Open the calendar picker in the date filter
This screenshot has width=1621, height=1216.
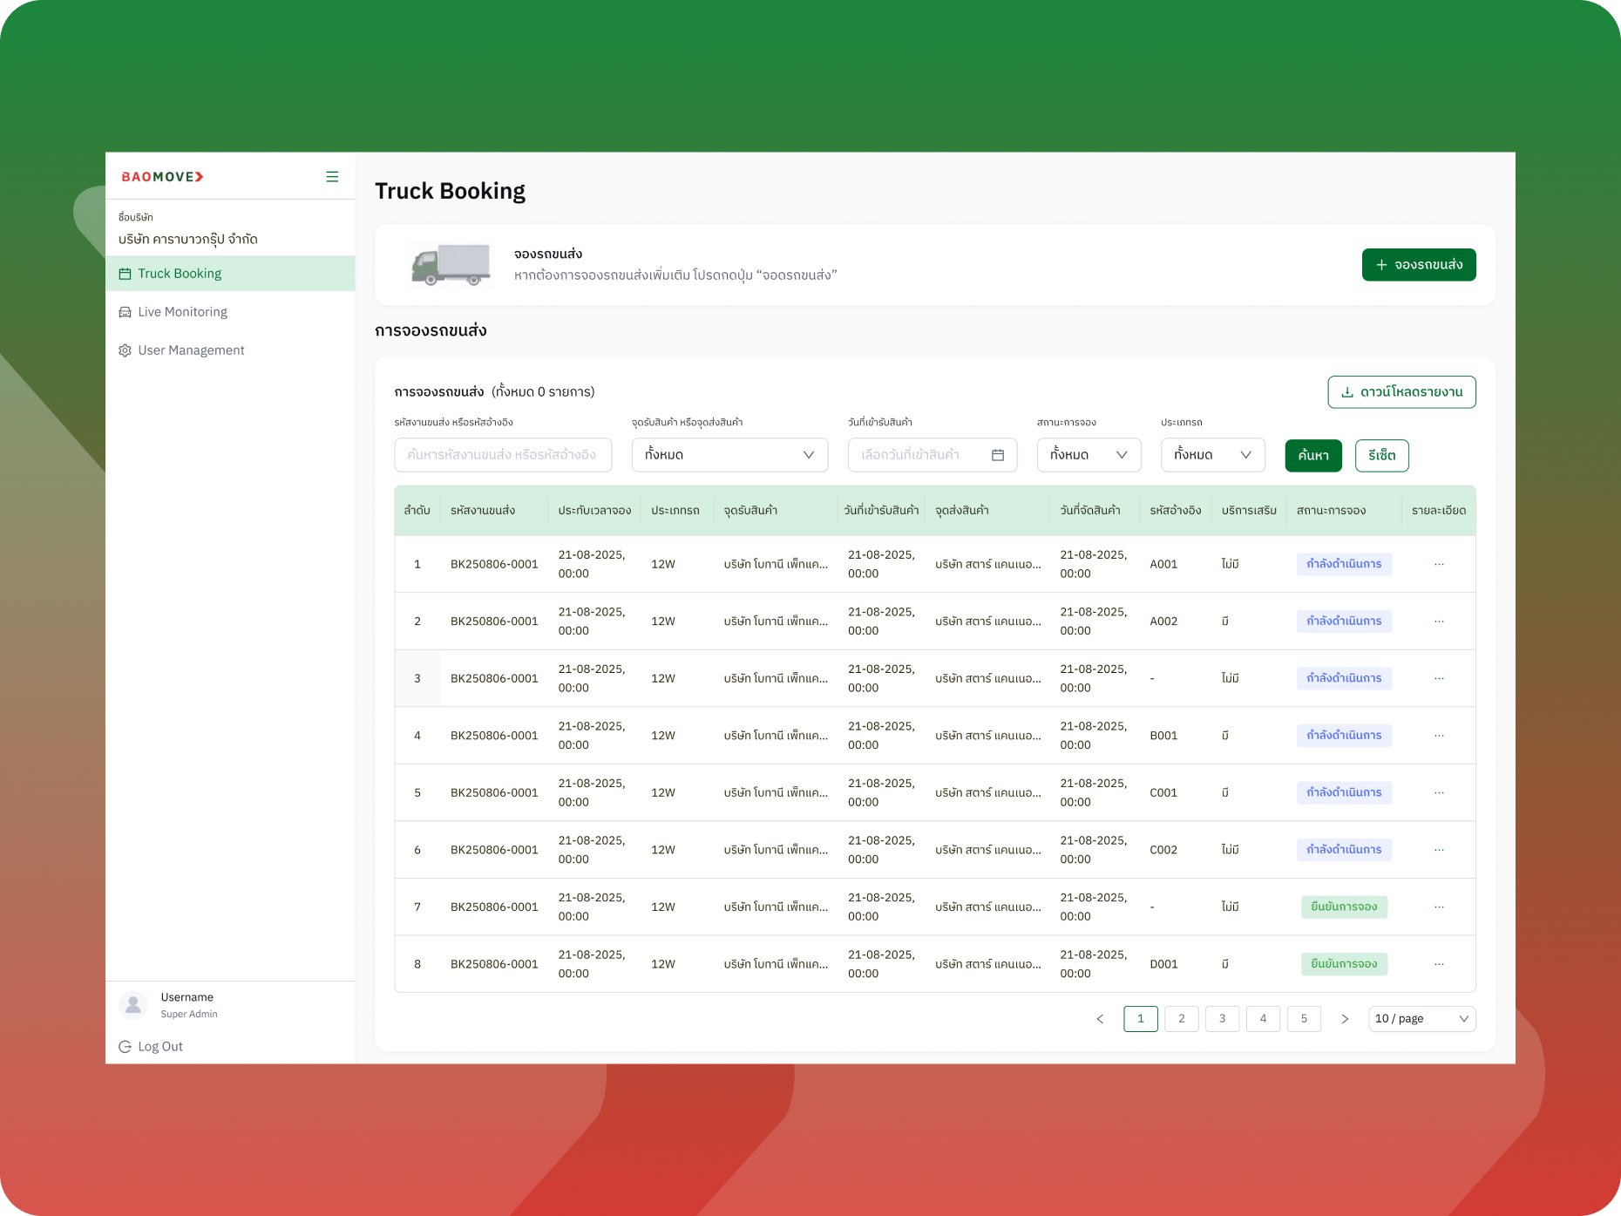pos(998,454)
